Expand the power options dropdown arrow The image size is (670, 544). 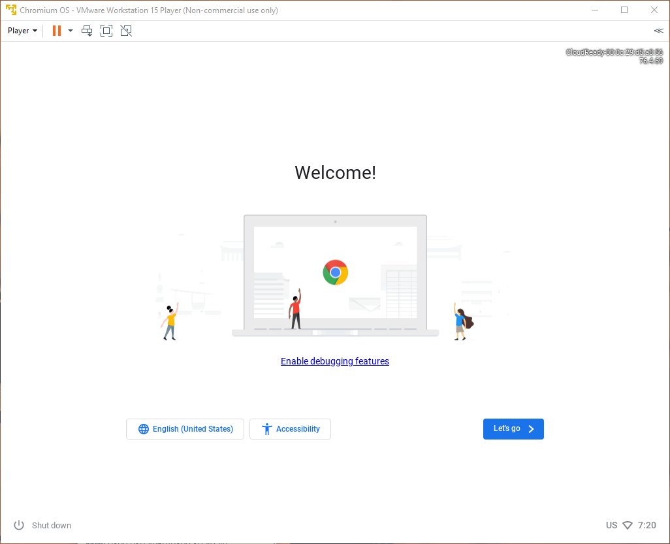(71, 31)
